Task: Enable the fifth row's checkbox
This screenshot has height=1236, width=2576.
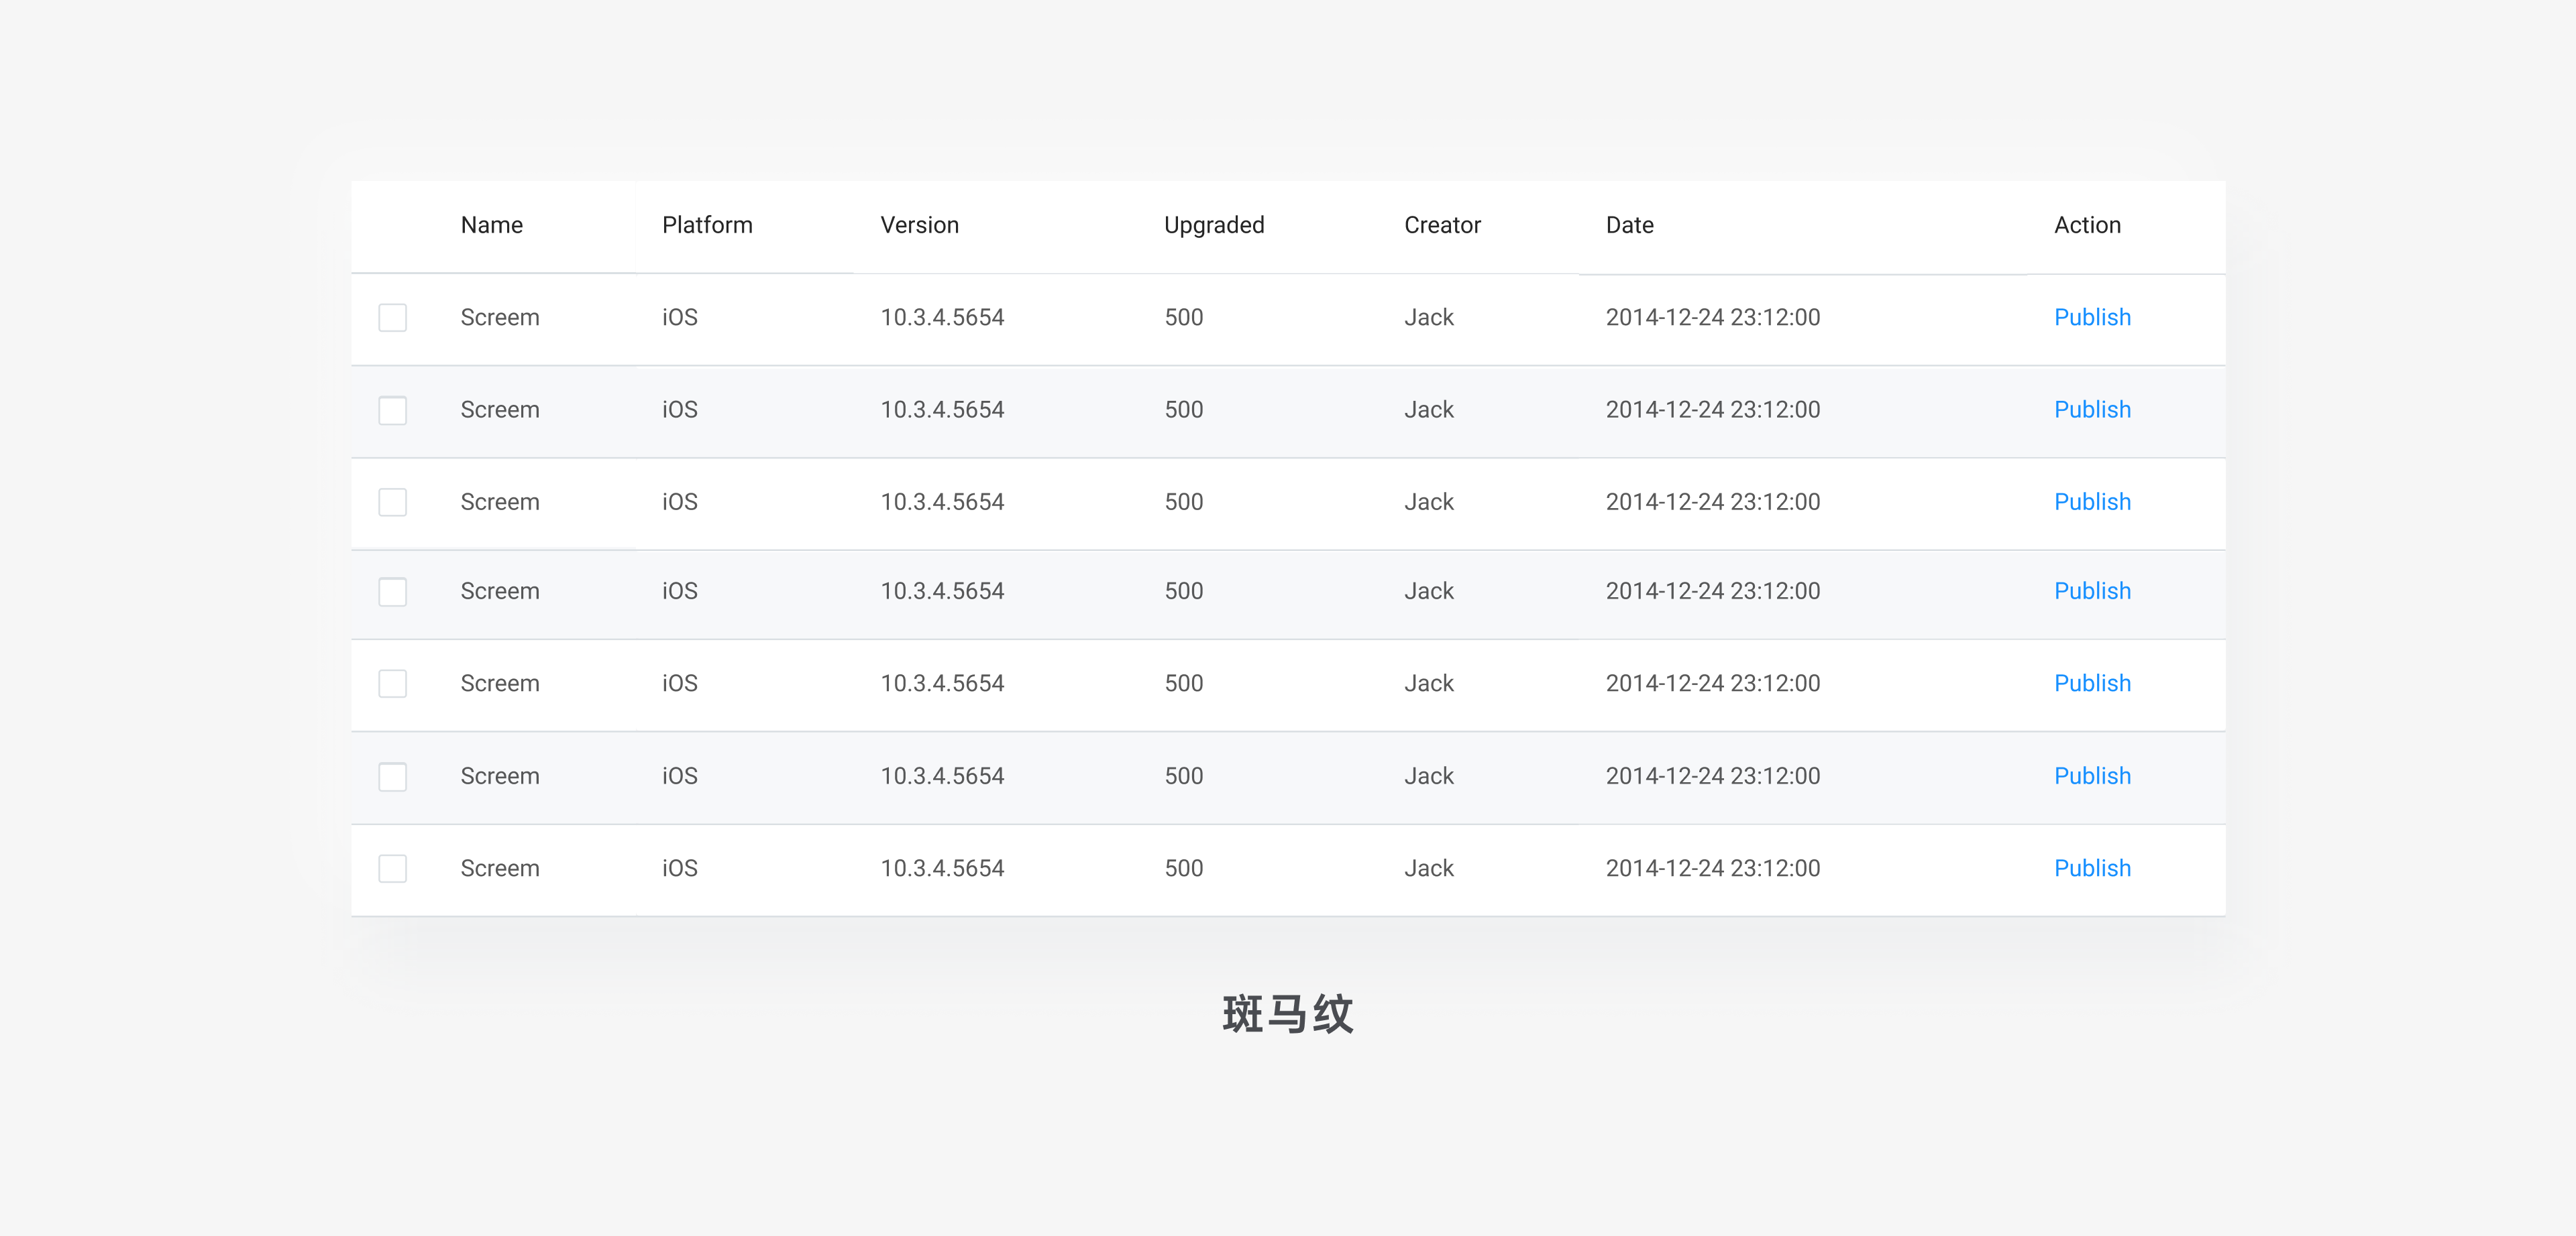Action: click(x=392, y=684)
